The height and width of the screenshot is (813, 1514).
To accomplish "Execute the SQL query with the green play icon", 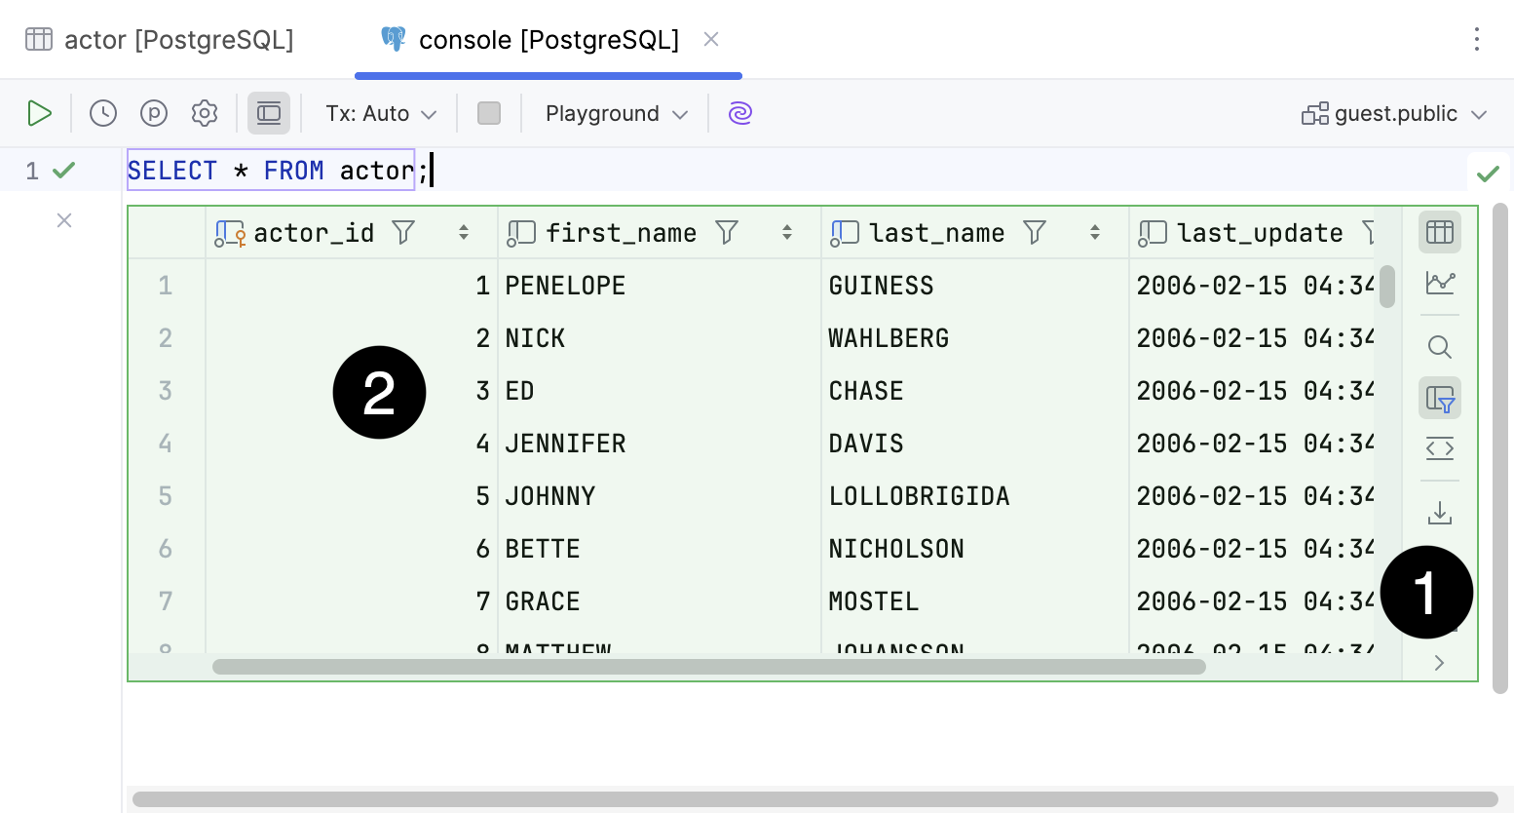I will pyautogui.click(x=40, y=113).
